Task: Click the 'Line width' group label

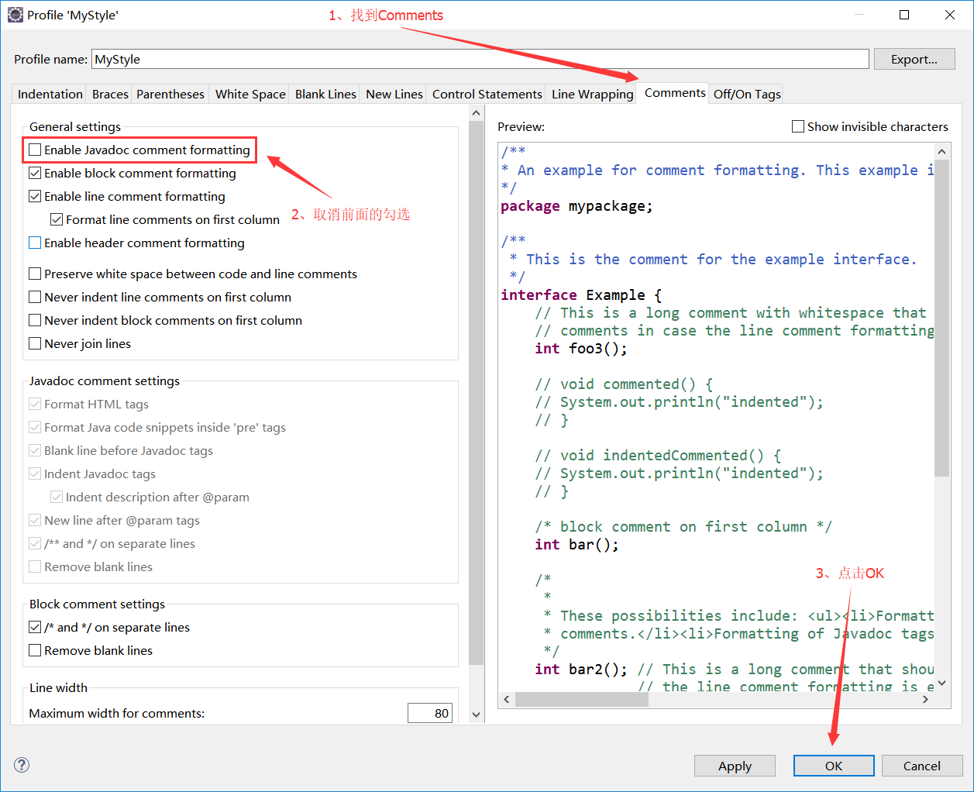Action: (x=59, y=687)
